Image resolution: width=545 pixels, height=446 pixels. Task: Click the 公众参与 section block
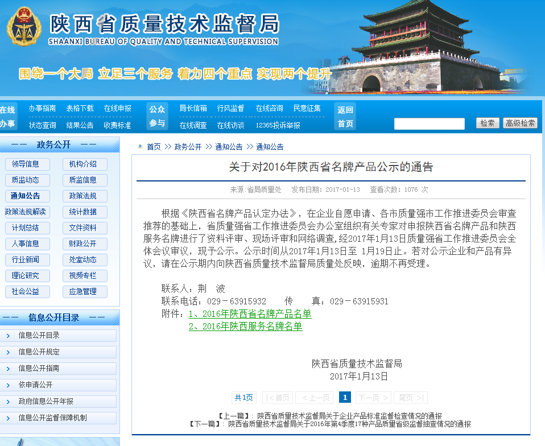click(x=157, y=116)
